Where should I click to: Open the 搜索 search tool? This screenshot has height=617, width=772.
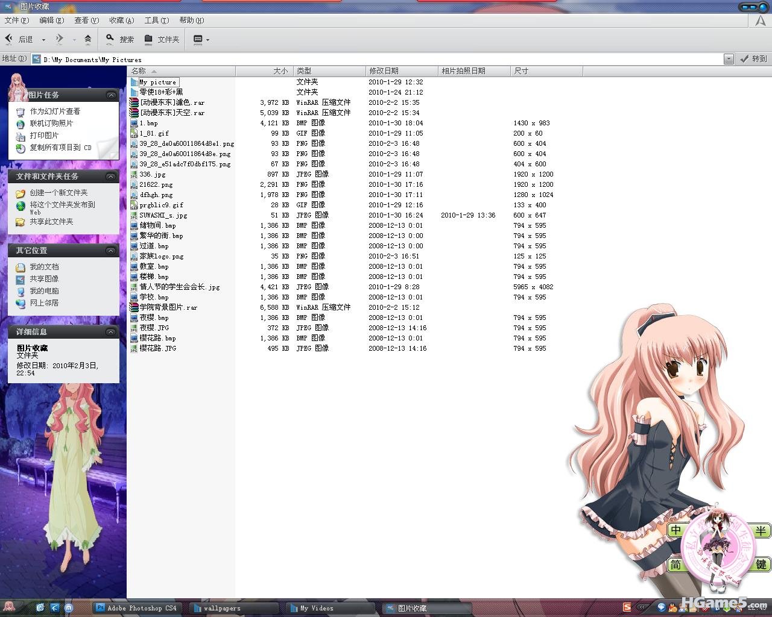click(x=119, y=39)
